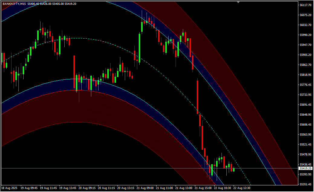
Task: Select the 55990.20 level on price axis
Action: (x=305, y=35)
